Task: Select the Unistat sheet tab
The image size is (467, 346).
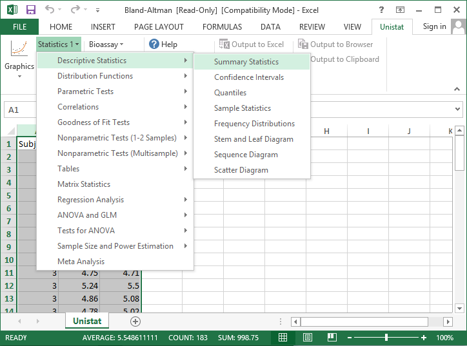Action: pos(87,321)
